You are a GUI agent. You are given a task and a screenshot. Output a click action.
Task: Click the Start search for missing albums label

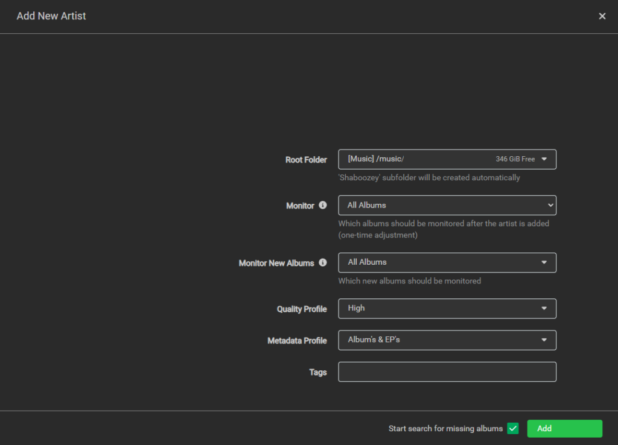[x=447, y=428]
